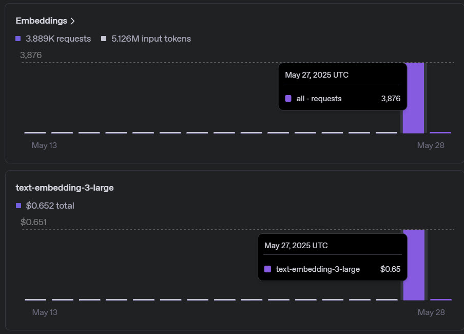Click the small May 28 bar in cost chart

441,300
